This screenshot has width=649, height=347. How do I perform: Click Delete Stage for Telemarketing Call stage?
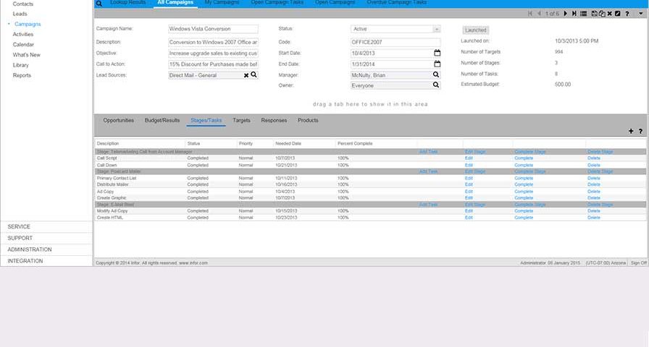click(x=600, y=152)
